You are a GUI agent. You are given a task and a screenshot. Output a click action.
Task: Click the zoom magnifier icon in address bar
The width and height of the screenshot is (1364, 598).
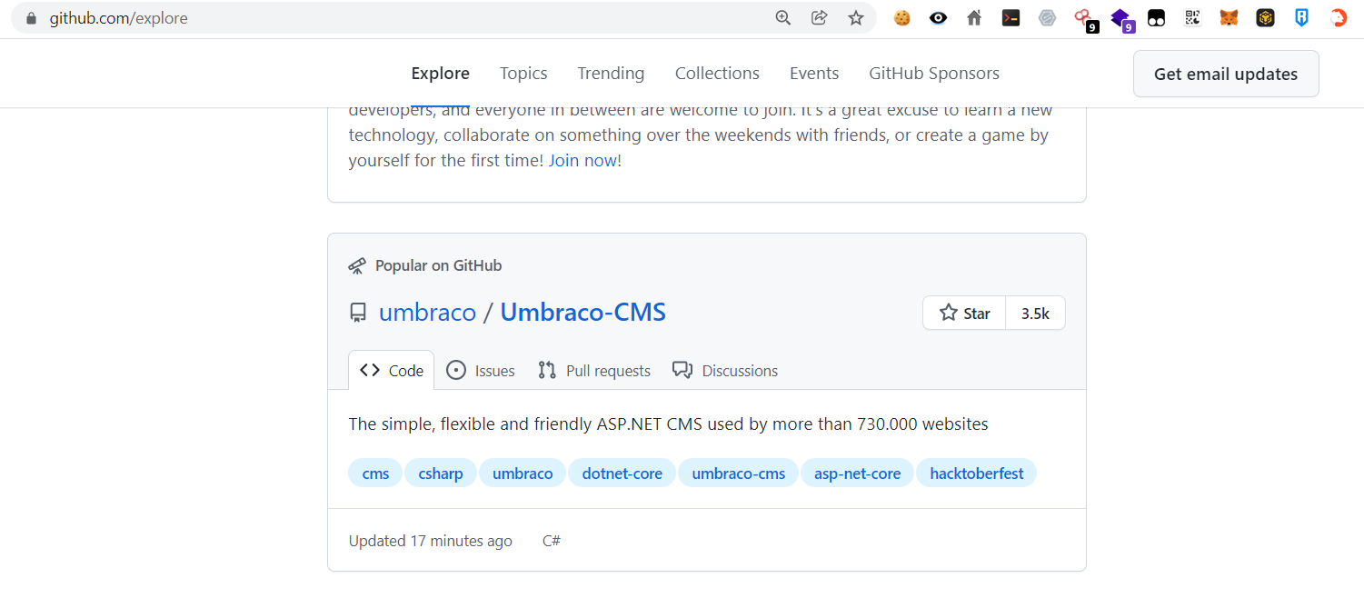(783, 17)
